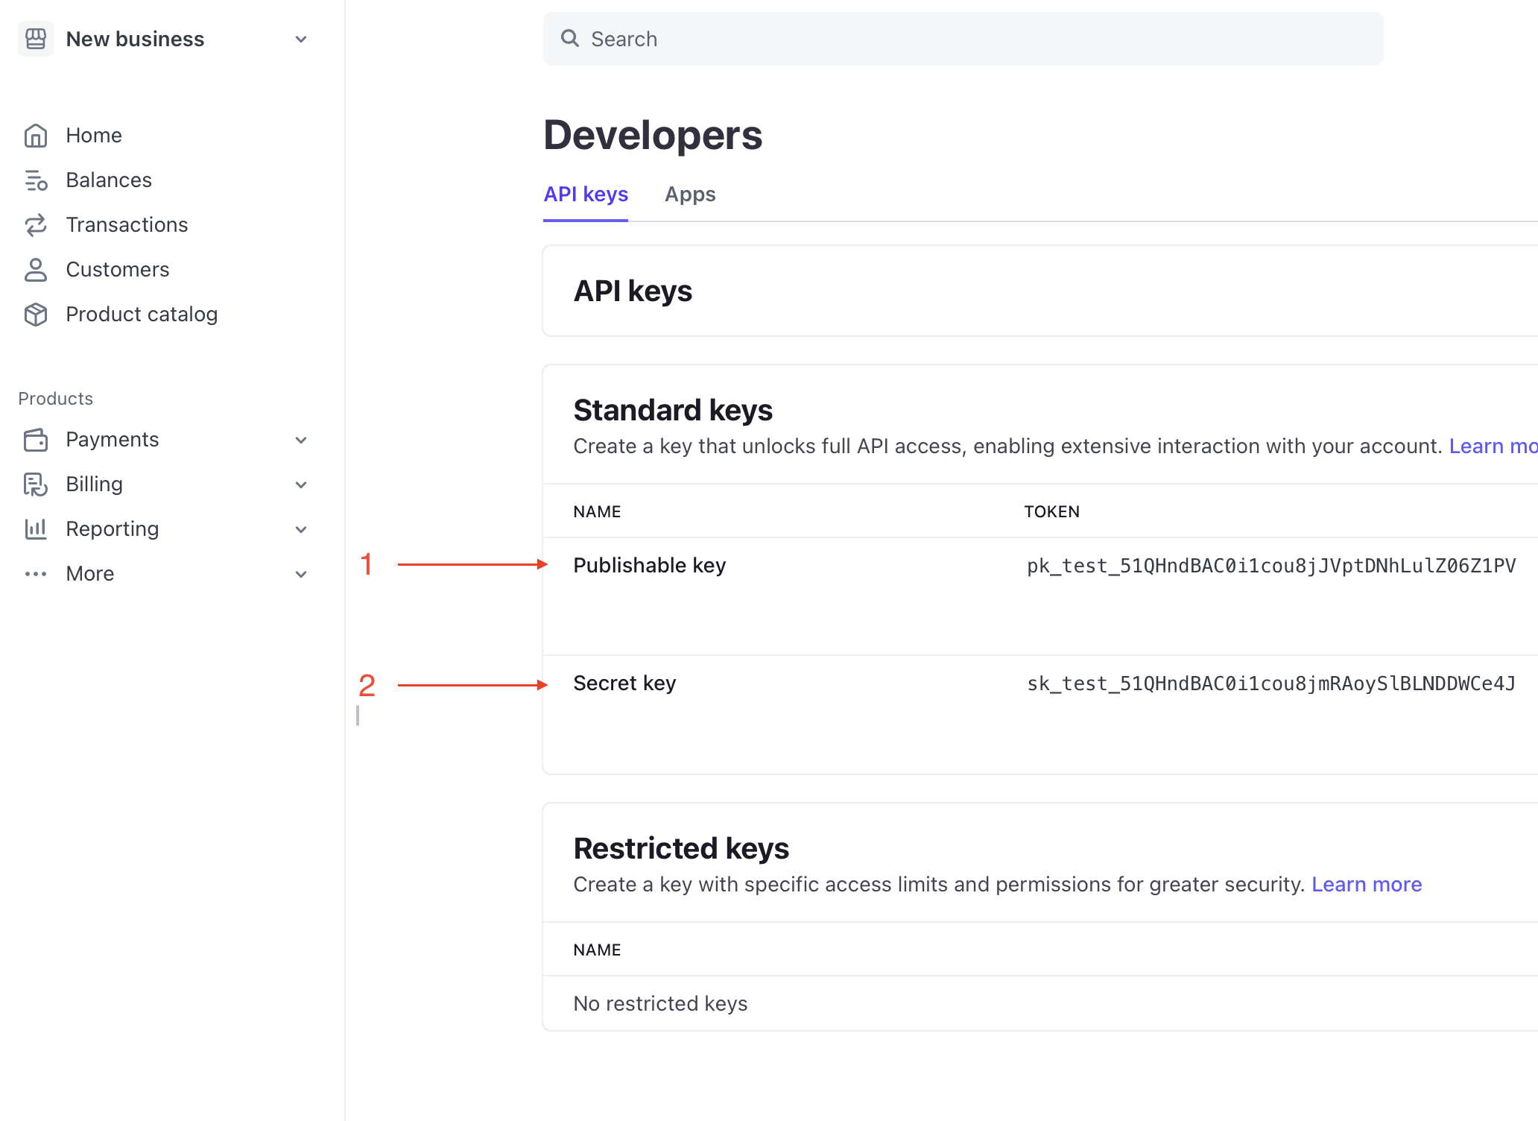The width and height of the screenshot is (1538, 1121).
Task: Click the Reporting bar chart icon
Action: tap(36, 529)
